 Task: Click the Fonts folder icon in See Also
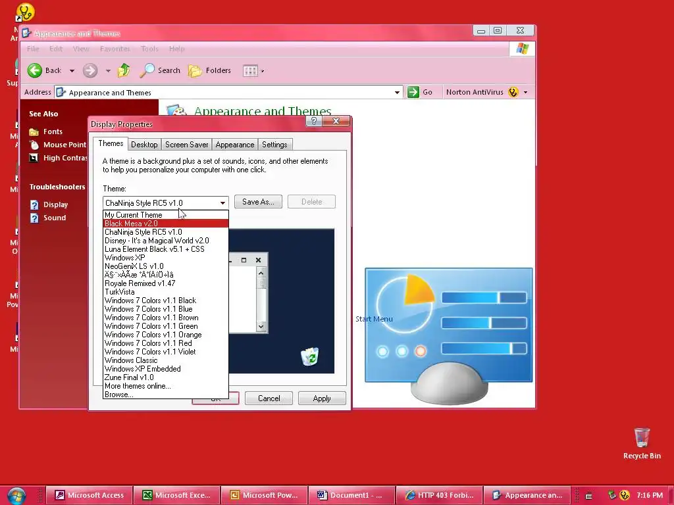tap(34, 132)
